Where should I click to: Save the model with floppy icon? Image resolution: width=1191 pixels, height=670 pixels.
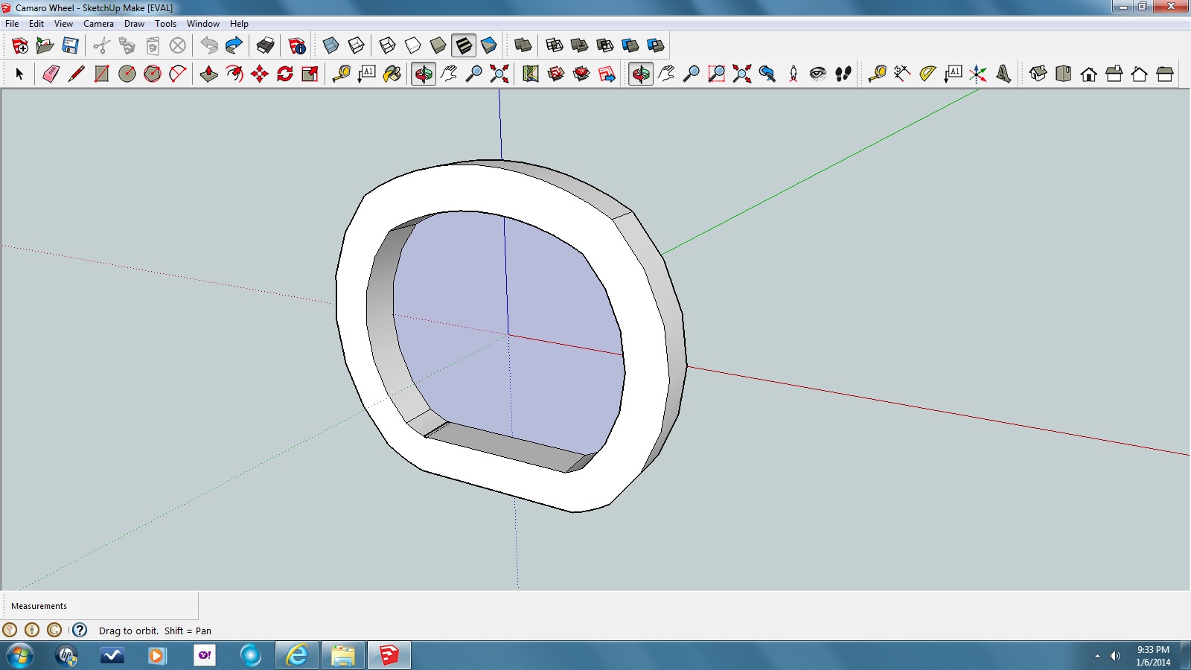point(71,45)
